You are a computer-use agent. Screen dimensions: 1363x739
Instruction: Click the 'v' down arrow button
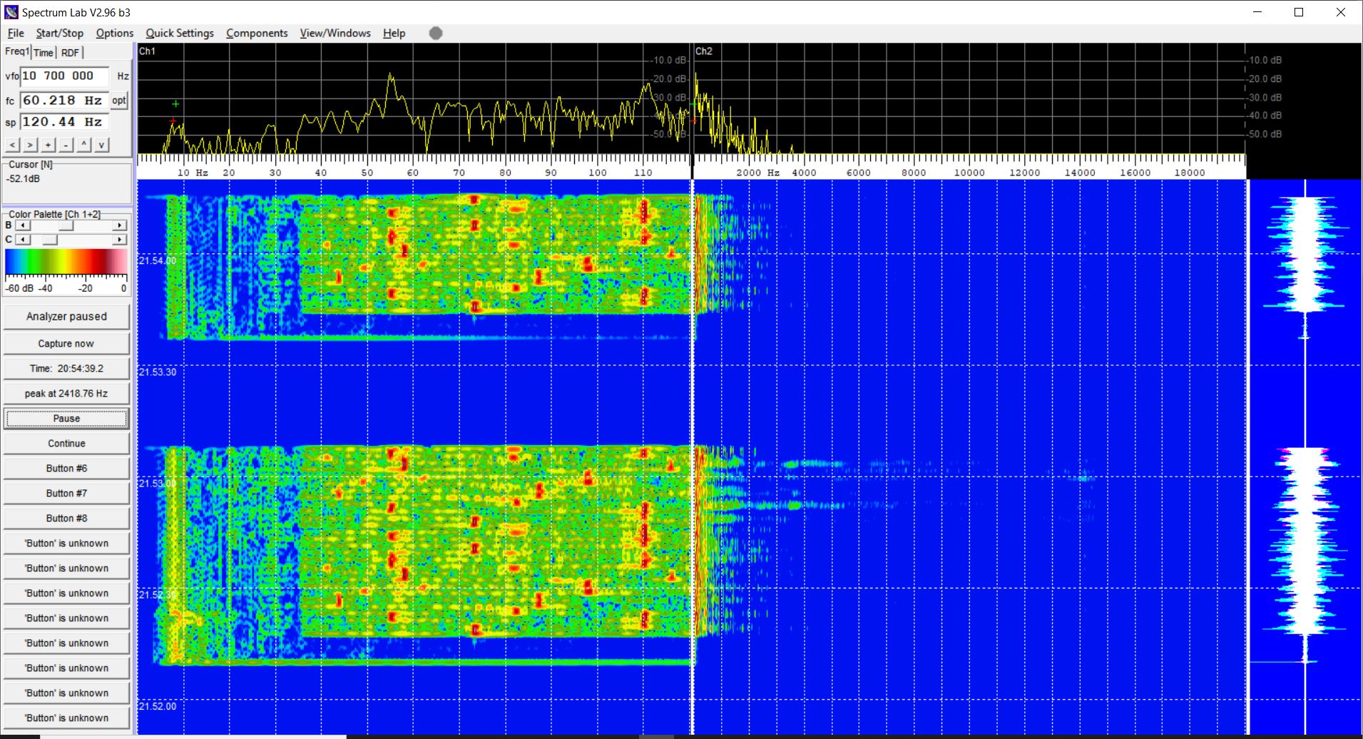101,145
